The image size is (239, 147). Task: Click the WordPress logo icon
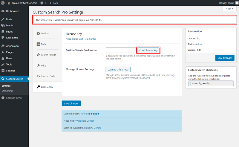(3, 3)
